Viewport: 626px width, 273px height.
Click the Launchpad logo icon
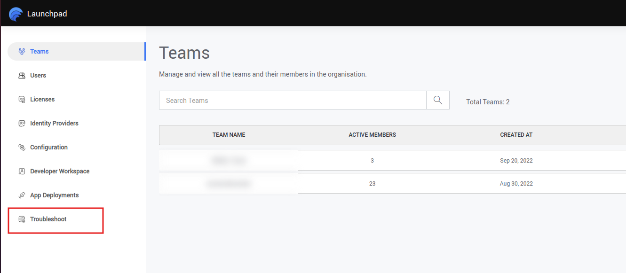(x=16, y=14)
